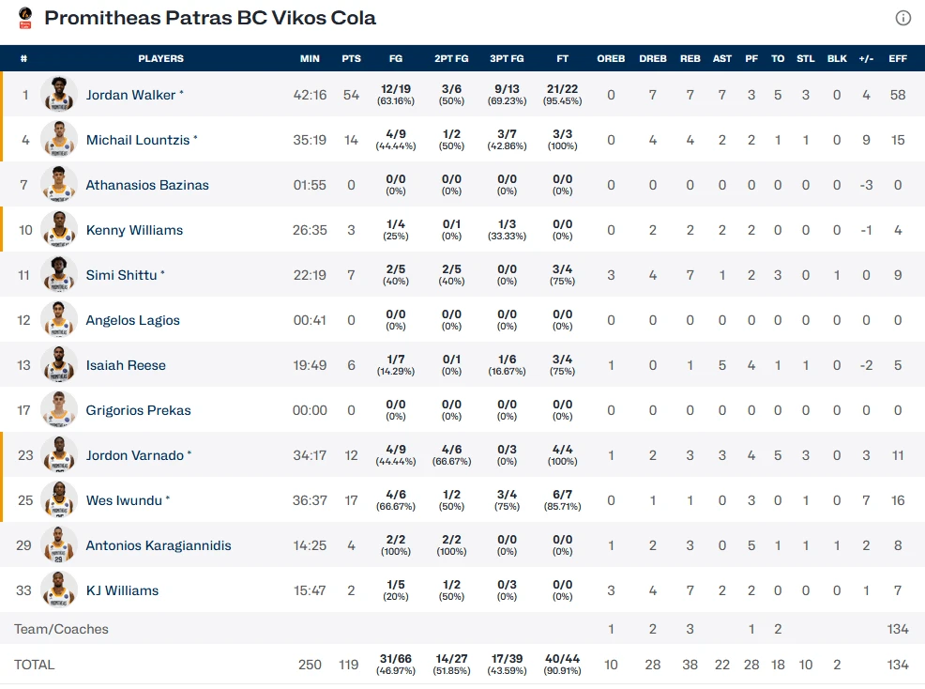The width and height of the screenshot is (925, 689).
Task: Select the MIN column header
Action: click(310, 58)
